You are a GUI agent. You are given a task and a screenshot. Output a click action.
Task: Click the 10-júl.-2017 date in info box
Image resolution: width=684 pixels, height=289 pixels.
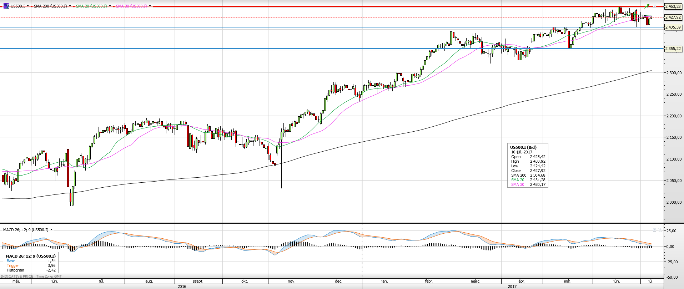[522, 152]
